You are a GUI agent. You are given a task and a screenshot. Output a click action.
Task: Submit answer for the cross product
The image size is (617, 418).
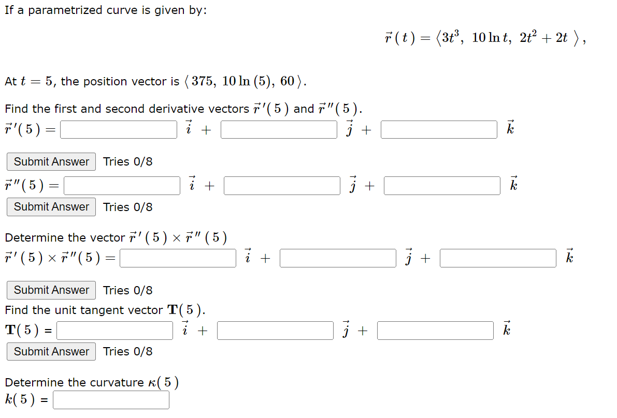click(51, 290)
